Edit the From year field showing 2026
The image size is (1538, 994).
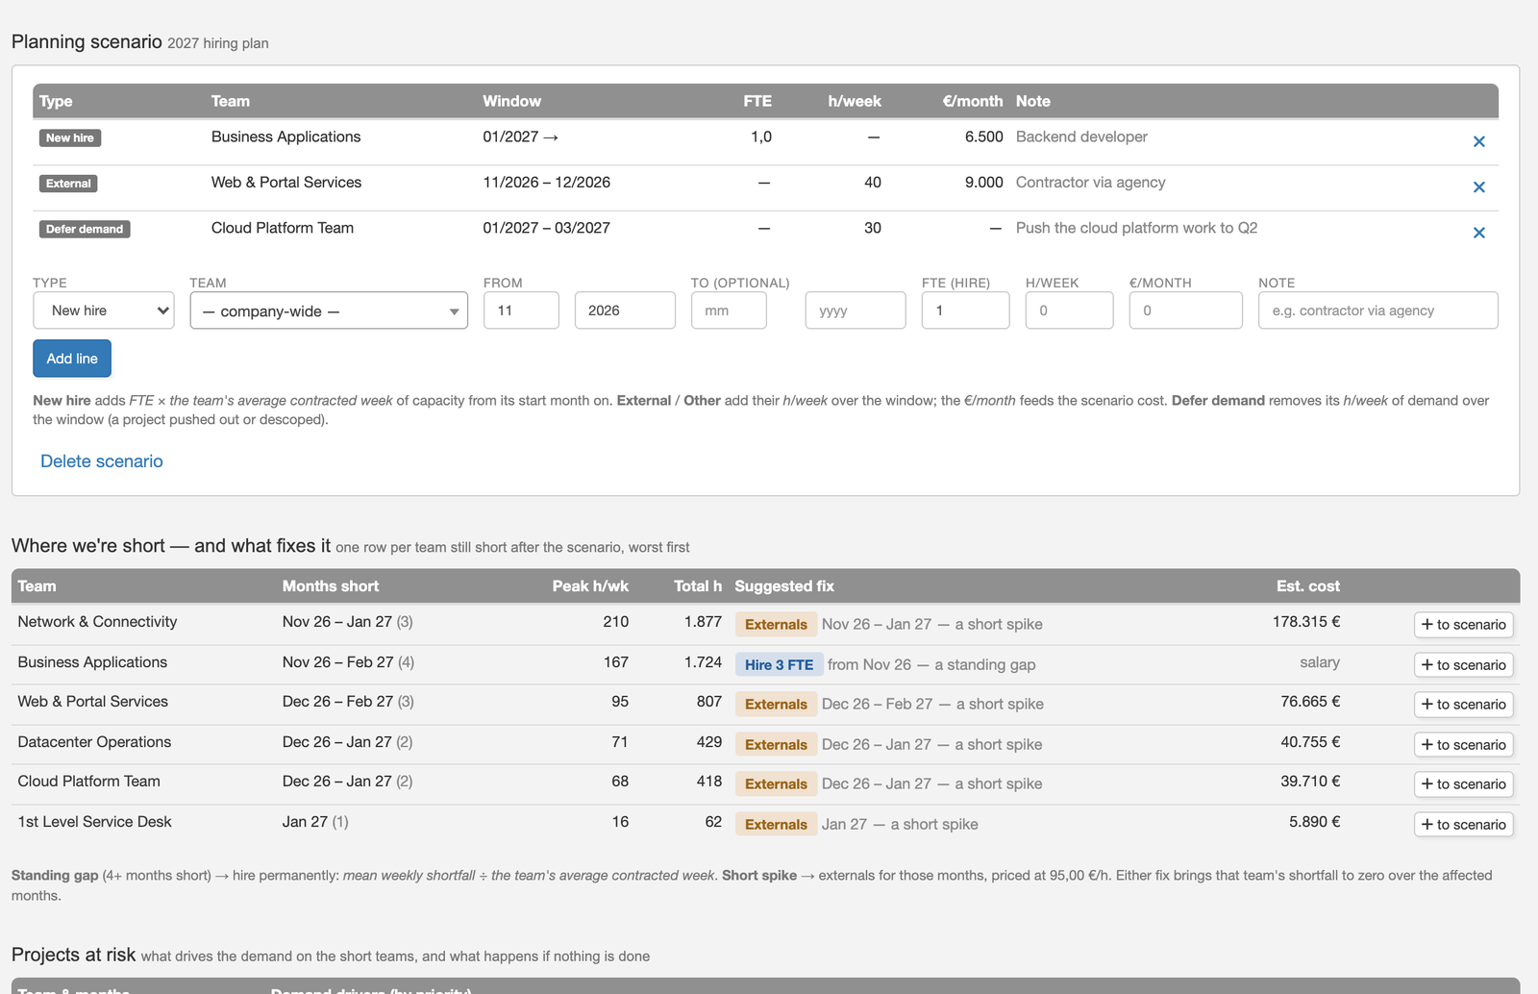pos(625,311)
